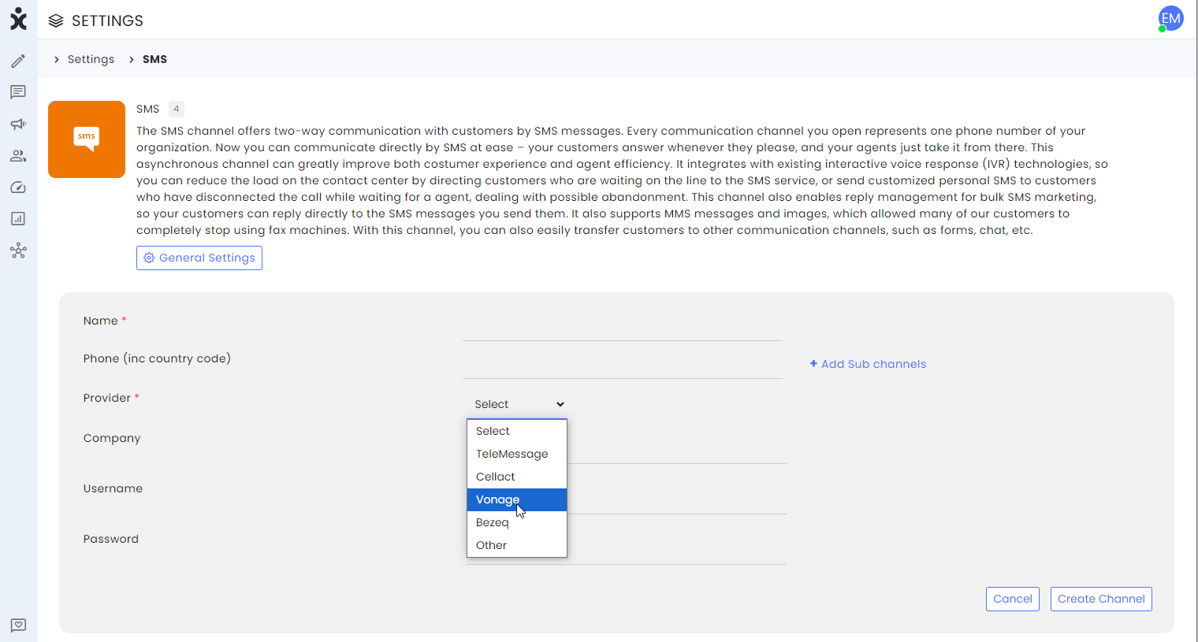Viewport: 1198px width, 642px height.
Task: Click the app logo in top-left corner
Action: tap(18, 19)
